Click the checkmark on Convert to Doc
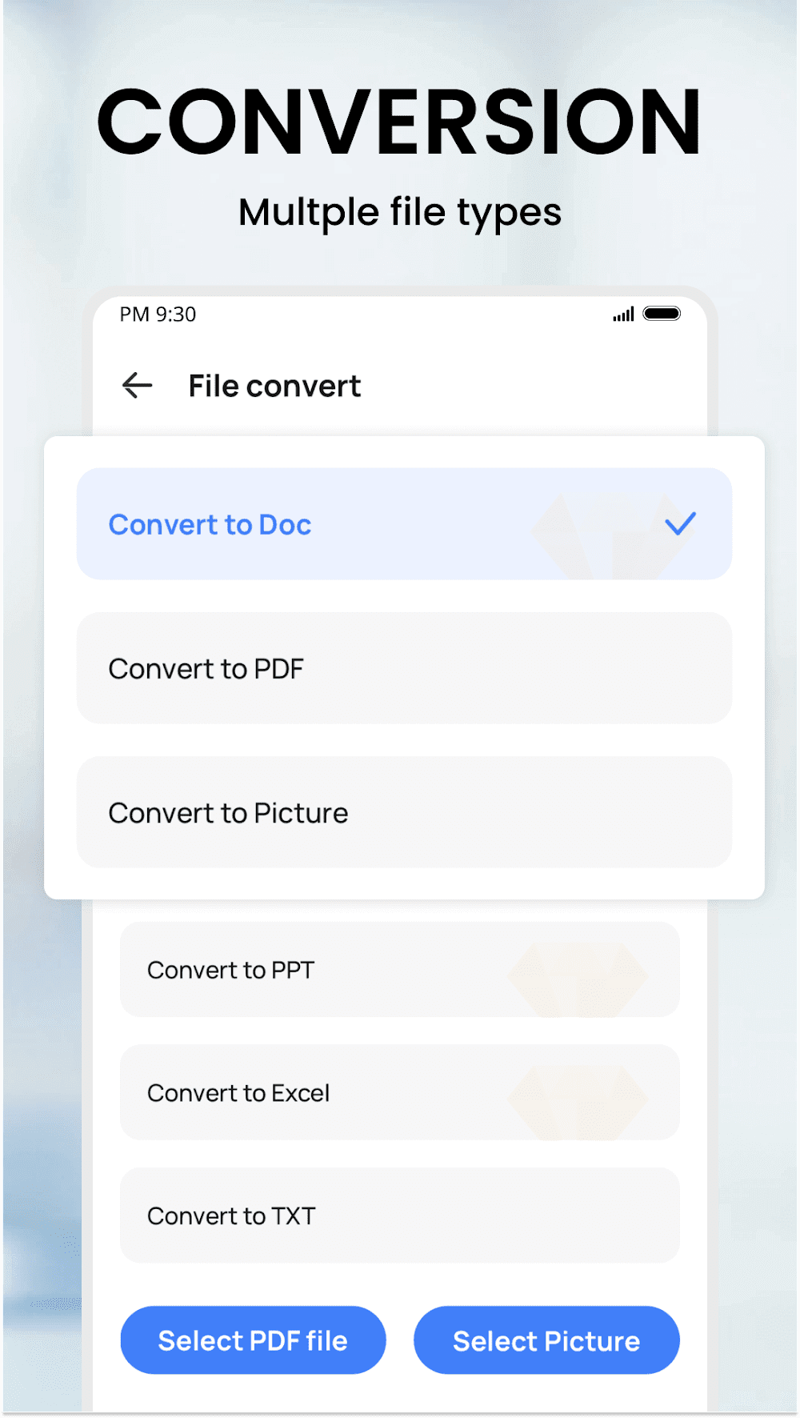The width and height of the screenshot is (800, 1418). click(680, 524)
